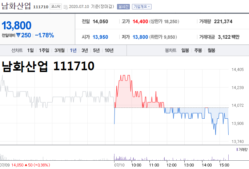249x169 pixels.
Task: Select the 1주일 line chart tab
Action: [x=44, y=50]
